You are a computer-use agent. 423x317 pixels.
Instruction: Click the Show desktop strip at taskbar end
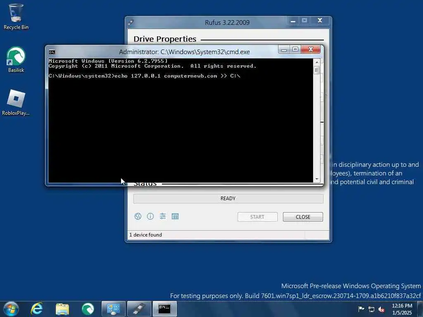[421, 309]
